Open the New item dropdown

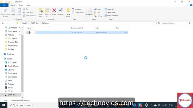78,9
